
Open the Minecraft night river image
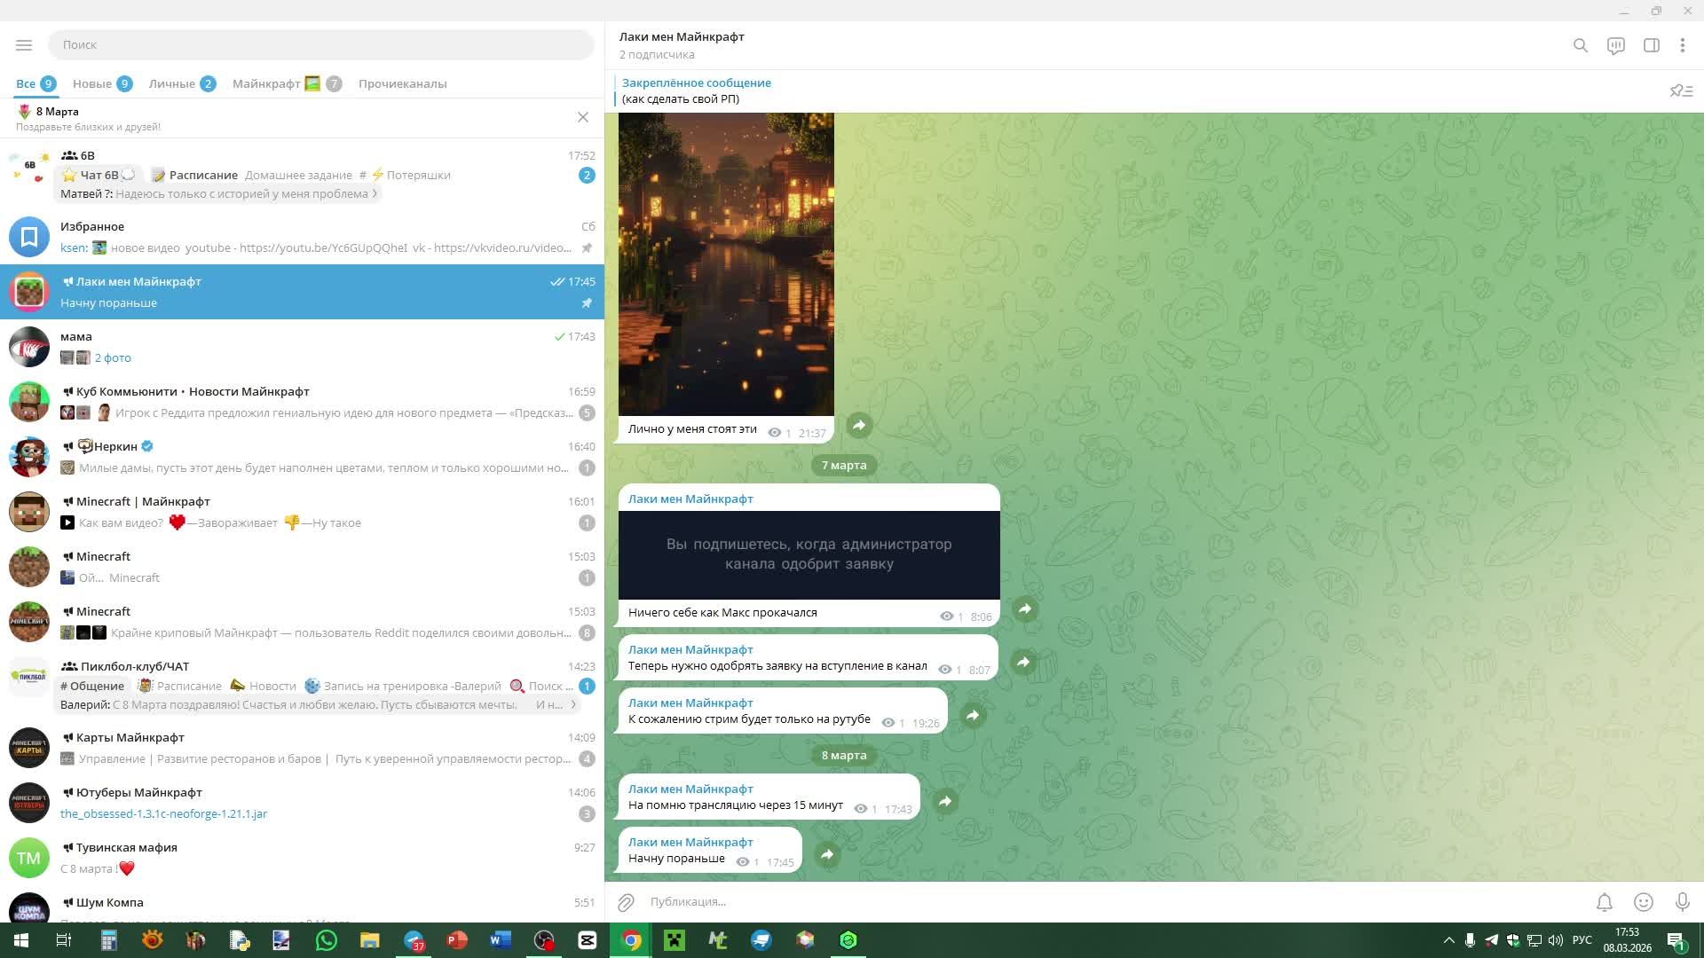725,263
